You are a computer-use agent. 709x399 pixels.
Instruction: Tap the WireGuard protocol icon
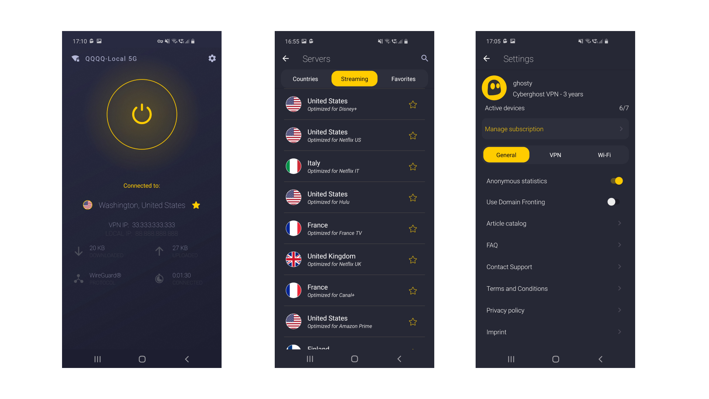point(79,279)
